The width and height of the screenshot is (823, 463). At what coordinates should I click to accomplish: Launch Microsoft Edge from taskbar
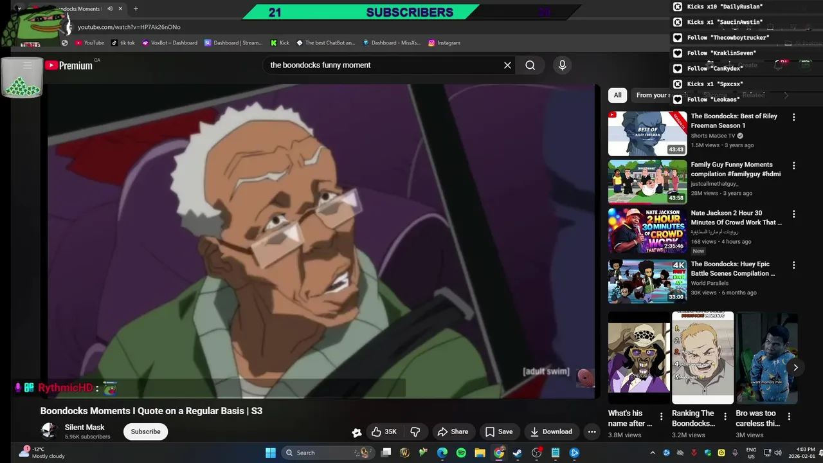[442, 453]
